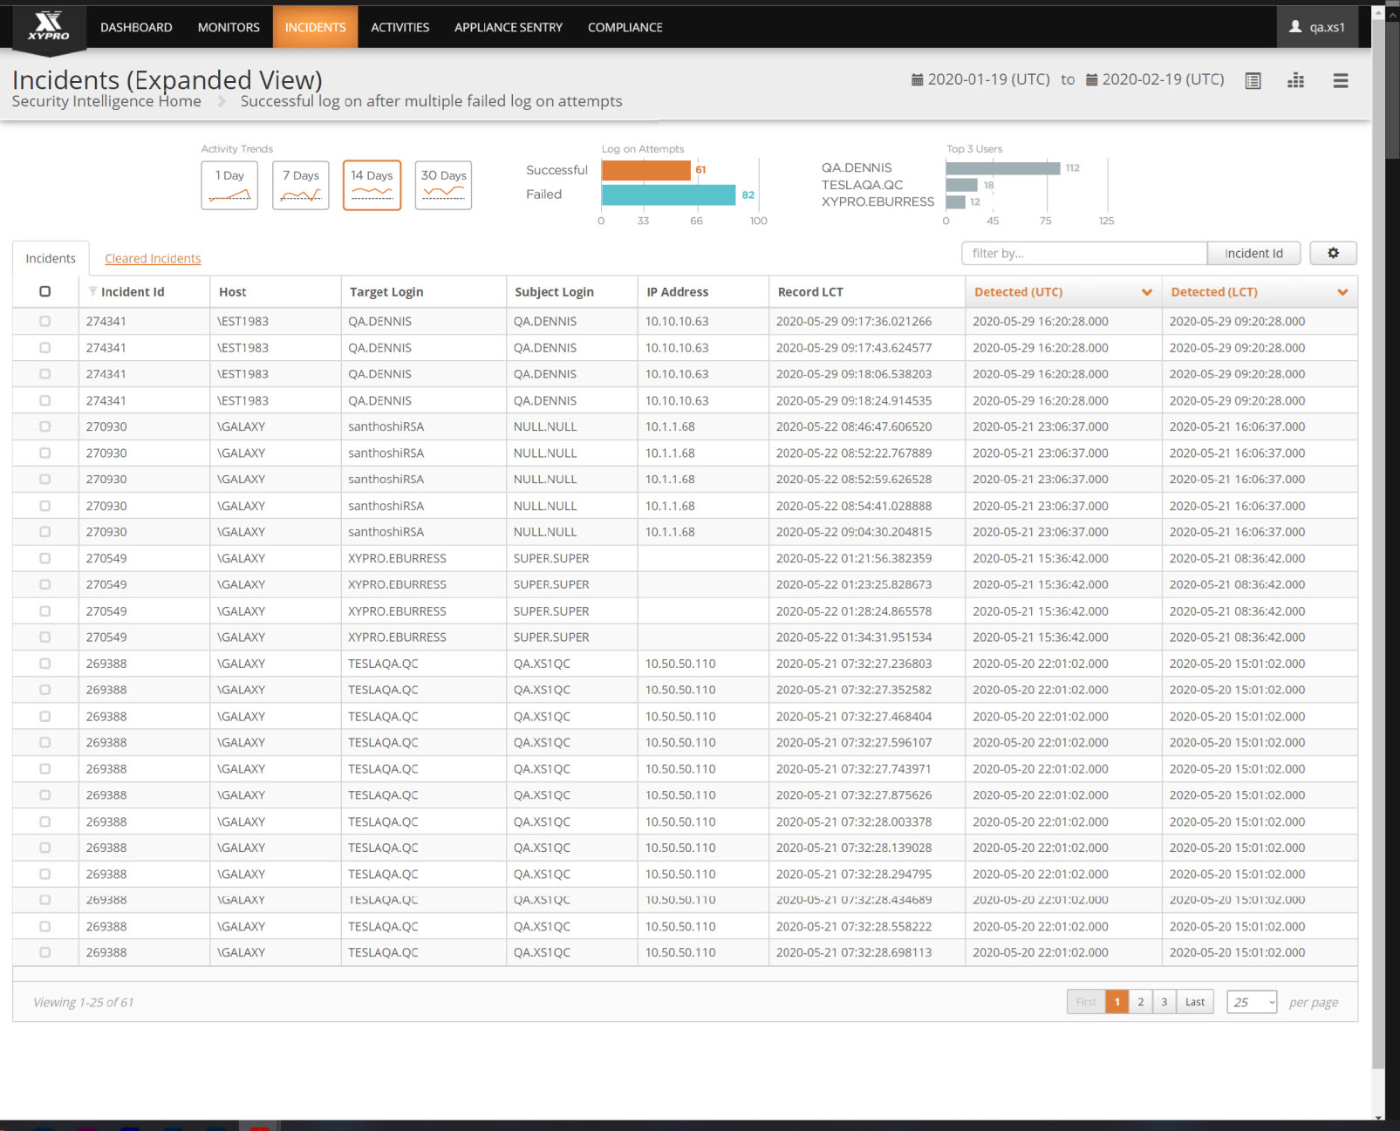Image resolution: width=1400 pixels, height=1131 pixels.
Task: Click the orange Successful attempts bar
Action: coord(645,170)
